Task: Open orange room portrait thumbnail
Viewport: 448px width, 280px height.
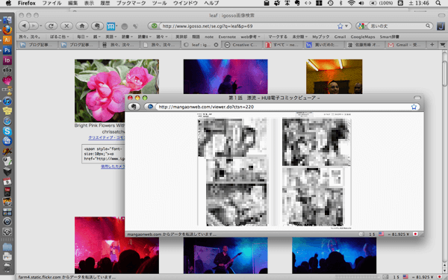Action: pos(334,77)
